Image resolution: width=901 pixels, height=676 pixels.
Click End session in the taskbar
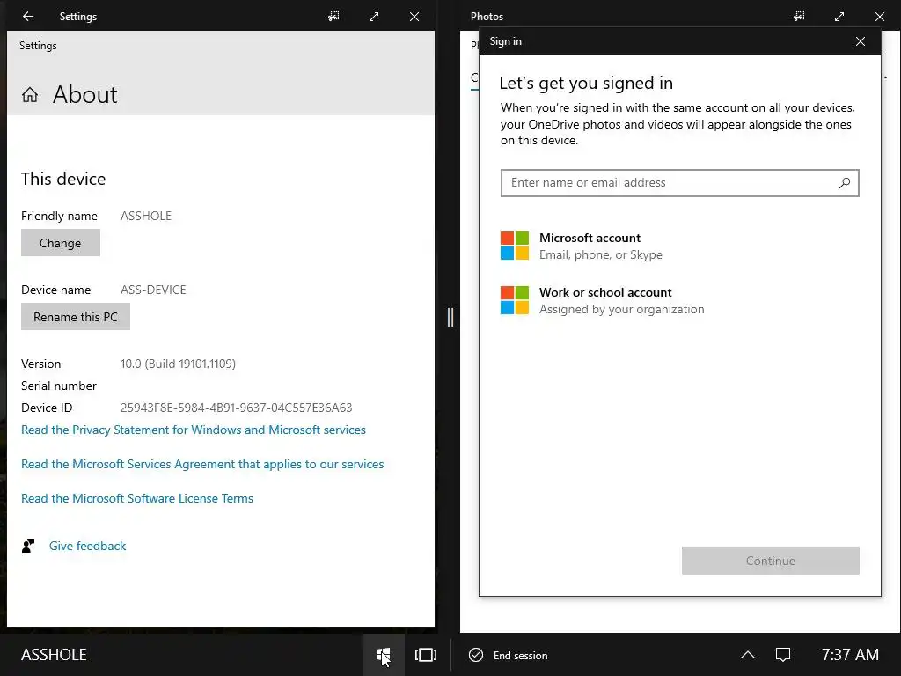point(520,655)
